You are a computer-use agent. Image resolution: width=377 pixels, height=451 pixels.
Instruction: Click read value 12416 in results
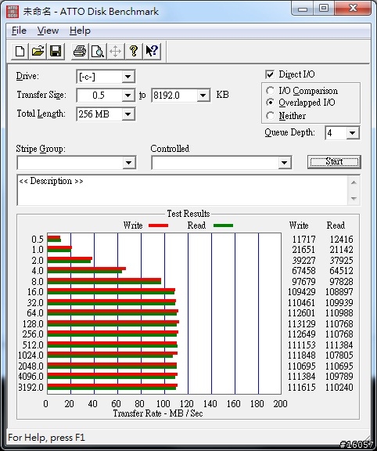pos(341,240)
